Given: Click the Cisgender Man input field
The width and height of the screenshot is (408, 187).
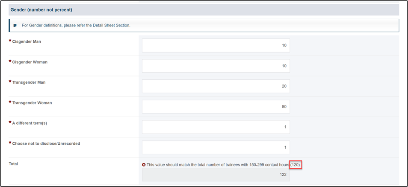Looking at the screenshot, I should pos(216,45).
